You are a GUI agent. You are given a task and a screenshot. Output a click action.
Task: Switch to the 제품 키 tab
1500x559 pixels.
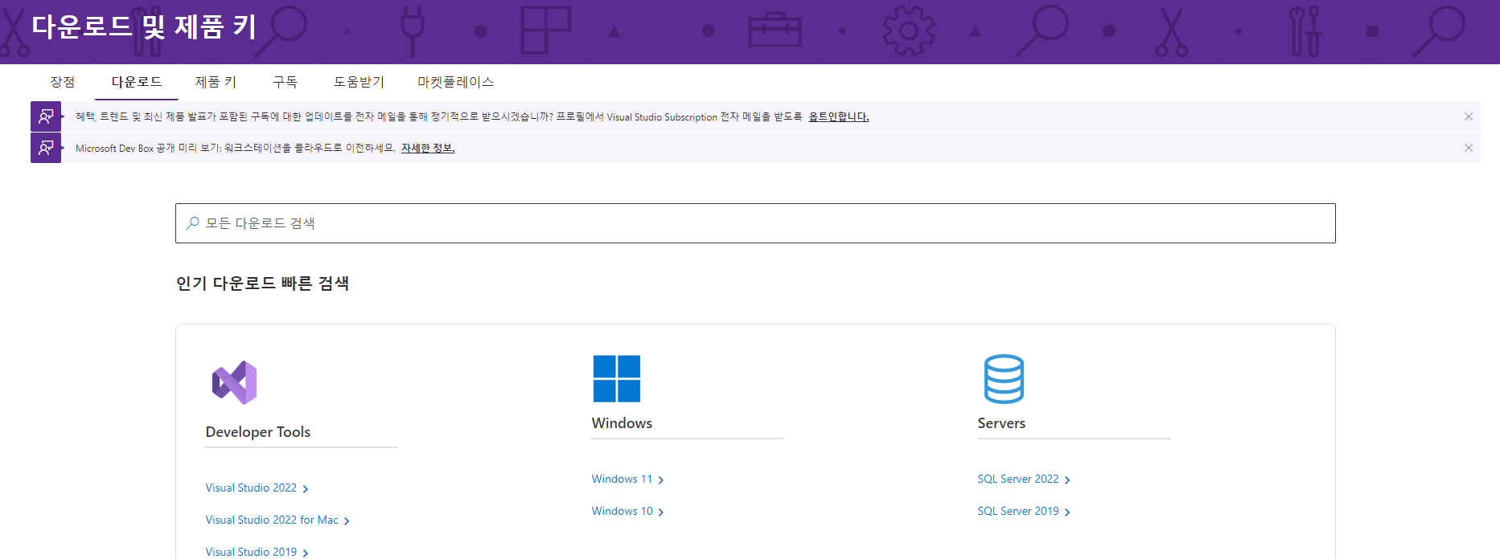[216, 82]
